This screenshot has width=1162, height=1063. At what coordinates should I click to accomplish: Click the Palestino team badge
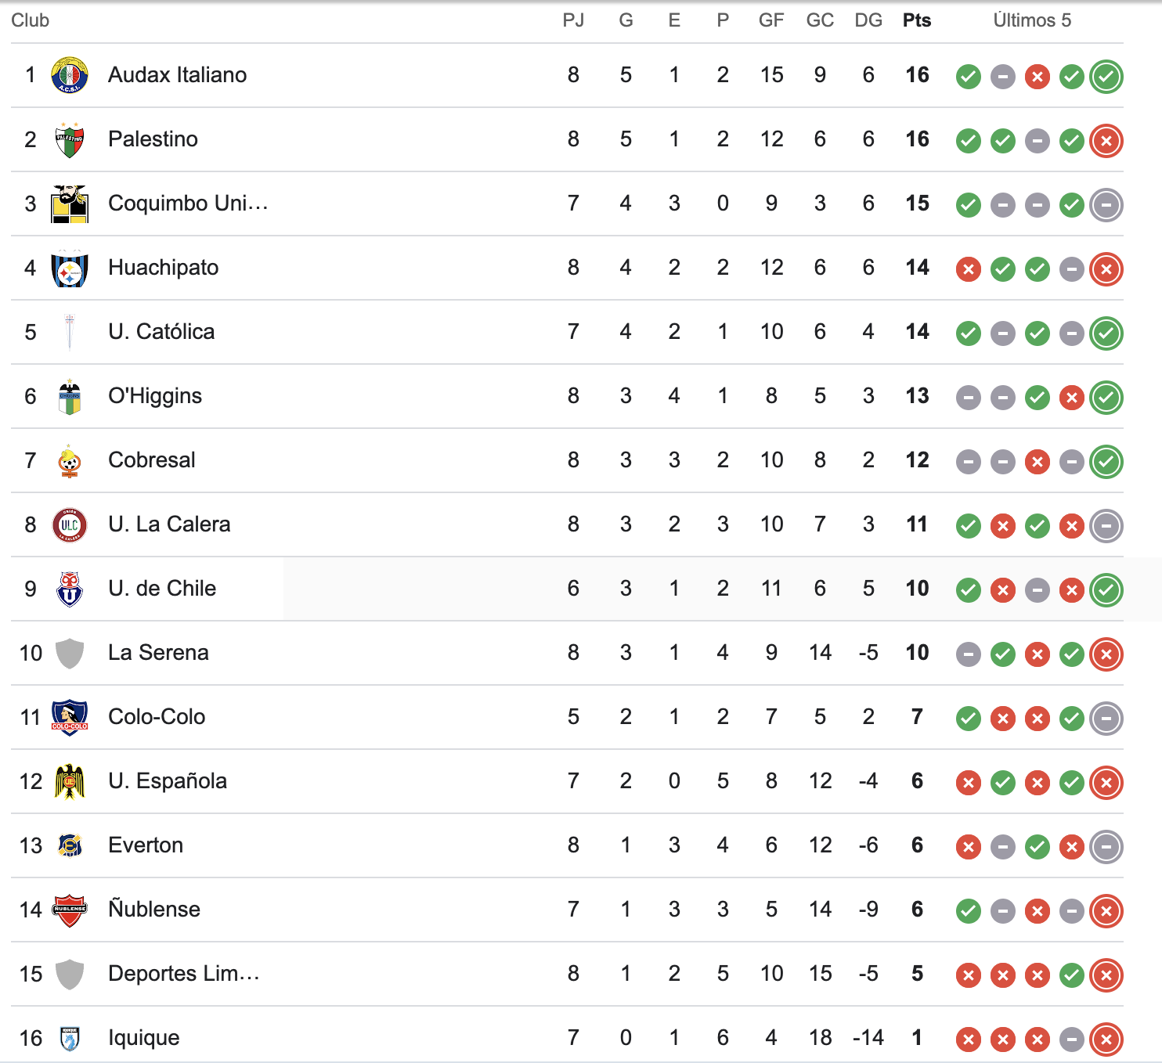tap(70, 139)
